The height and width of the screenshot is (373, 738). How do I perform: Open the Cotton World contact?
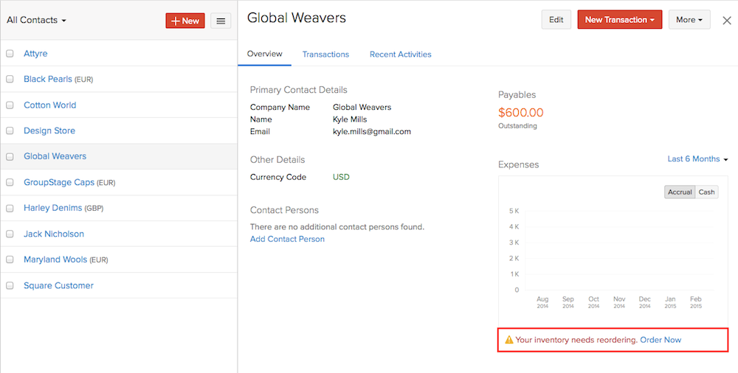49,105
